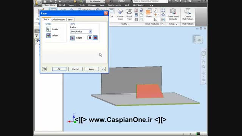The width and height of the screenshot is (242, 136).
Task: Activate the Edges selection arrow
Action: coord(73,38)
